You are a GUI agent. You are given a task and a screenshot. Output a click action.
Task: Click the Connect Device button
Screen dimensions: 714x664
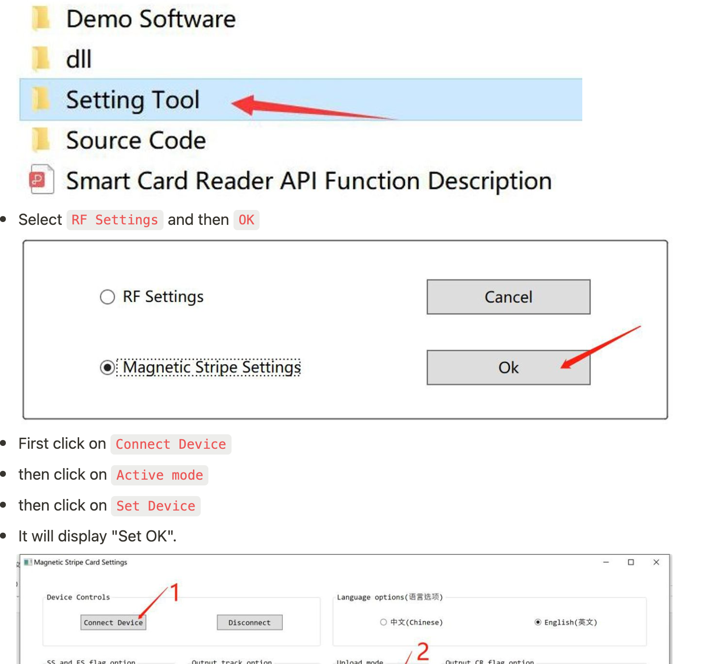tap(113, 622)
